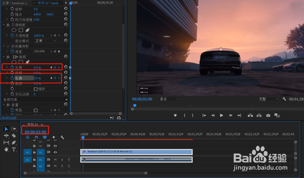Add marker in the Program monitor

pos(175,115)
